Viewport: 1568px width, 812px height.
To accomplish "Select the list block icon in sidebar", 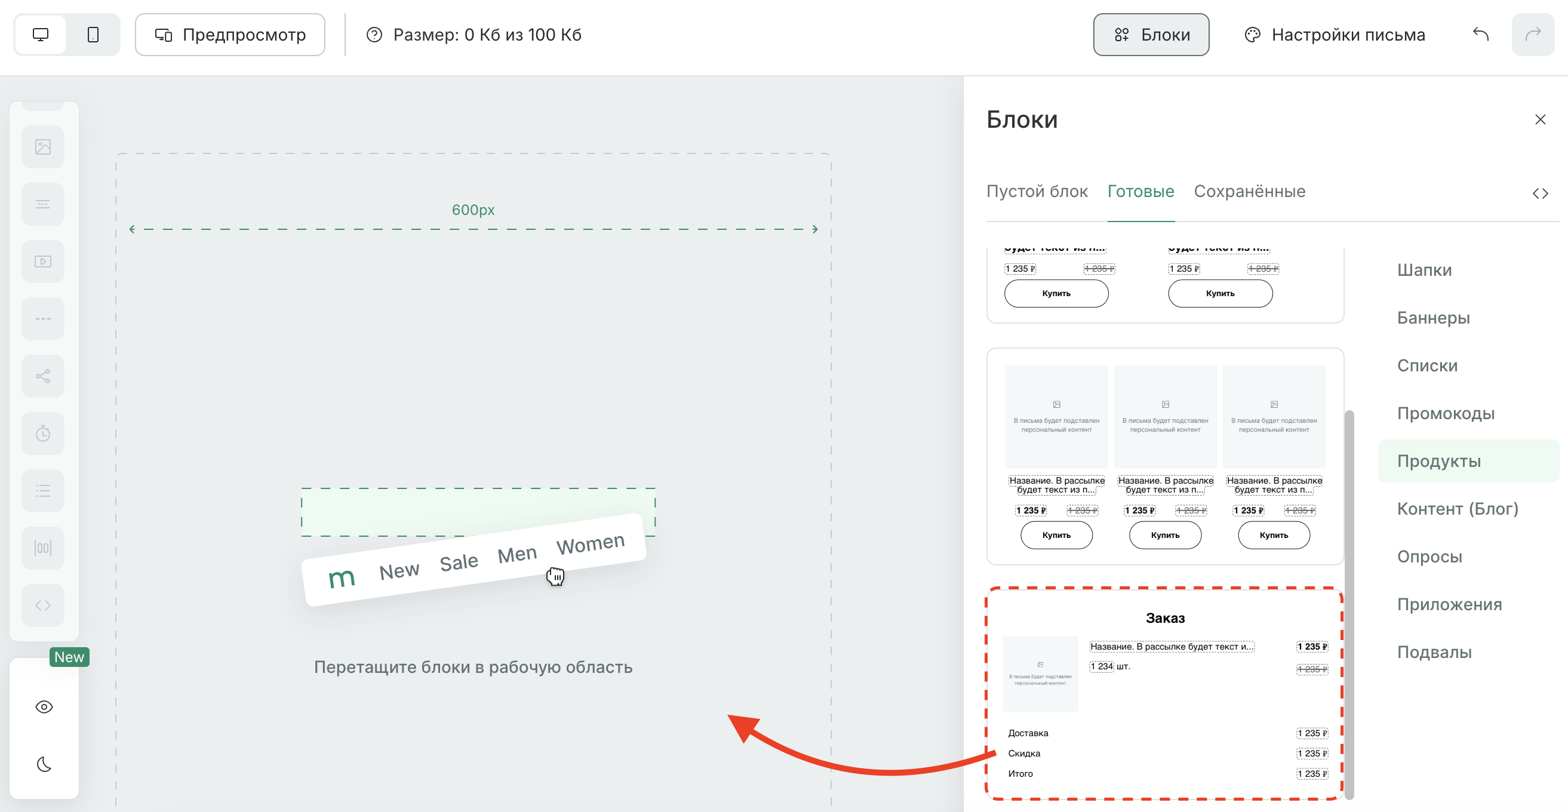I will (42, 491).
